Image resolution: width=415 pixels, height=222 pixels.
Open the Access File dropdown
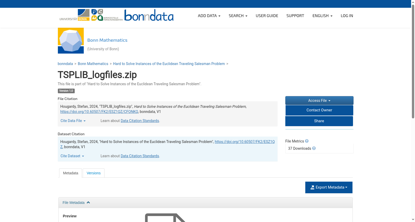click(319, 101)
